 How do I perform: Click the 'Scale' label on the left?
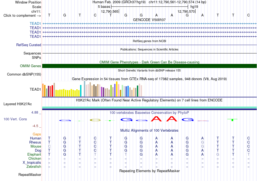coord(37,7)
